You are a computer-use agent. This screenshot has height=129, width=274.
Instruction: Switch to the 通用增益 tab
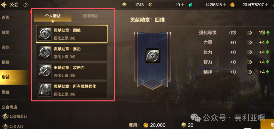tap(90, 16)
